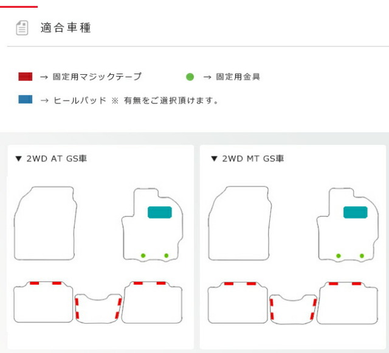Click the 2WD MT GS車 heading text
Screen dimensions: 389x353
click(x=253, y=159)
